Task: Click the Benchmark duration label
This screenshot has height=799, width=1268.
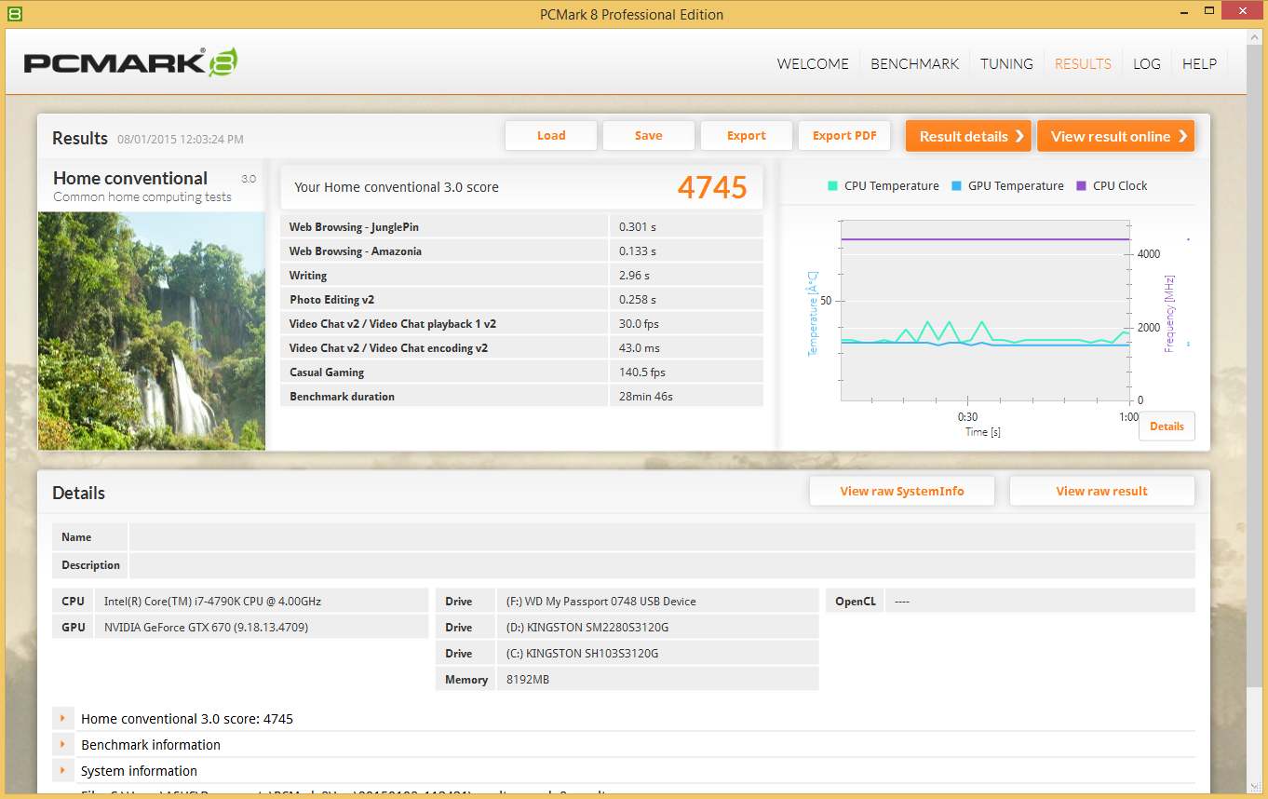Action: tap(342, 397)
